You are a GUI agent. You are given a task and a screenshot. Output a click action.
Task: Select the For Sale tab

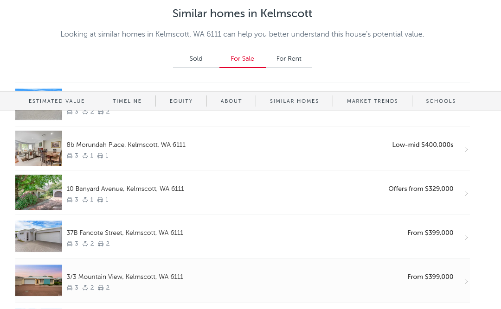(x=242, y=59)
